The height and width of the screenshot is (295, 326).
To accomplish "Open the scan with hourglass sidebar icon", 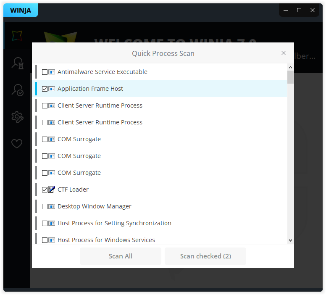I will tap(17, 63).
